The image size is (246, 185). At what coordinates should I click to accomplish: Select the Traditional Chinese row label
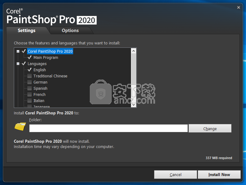50,76
